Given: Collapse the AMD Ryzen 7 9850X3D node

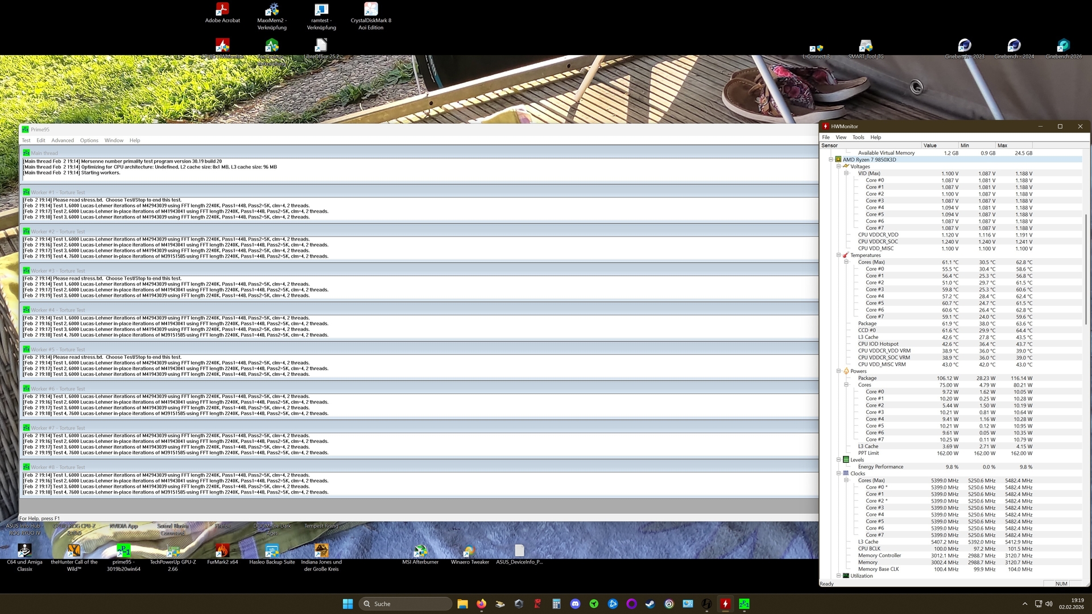Looking at the screenshot, I should 831,160.
